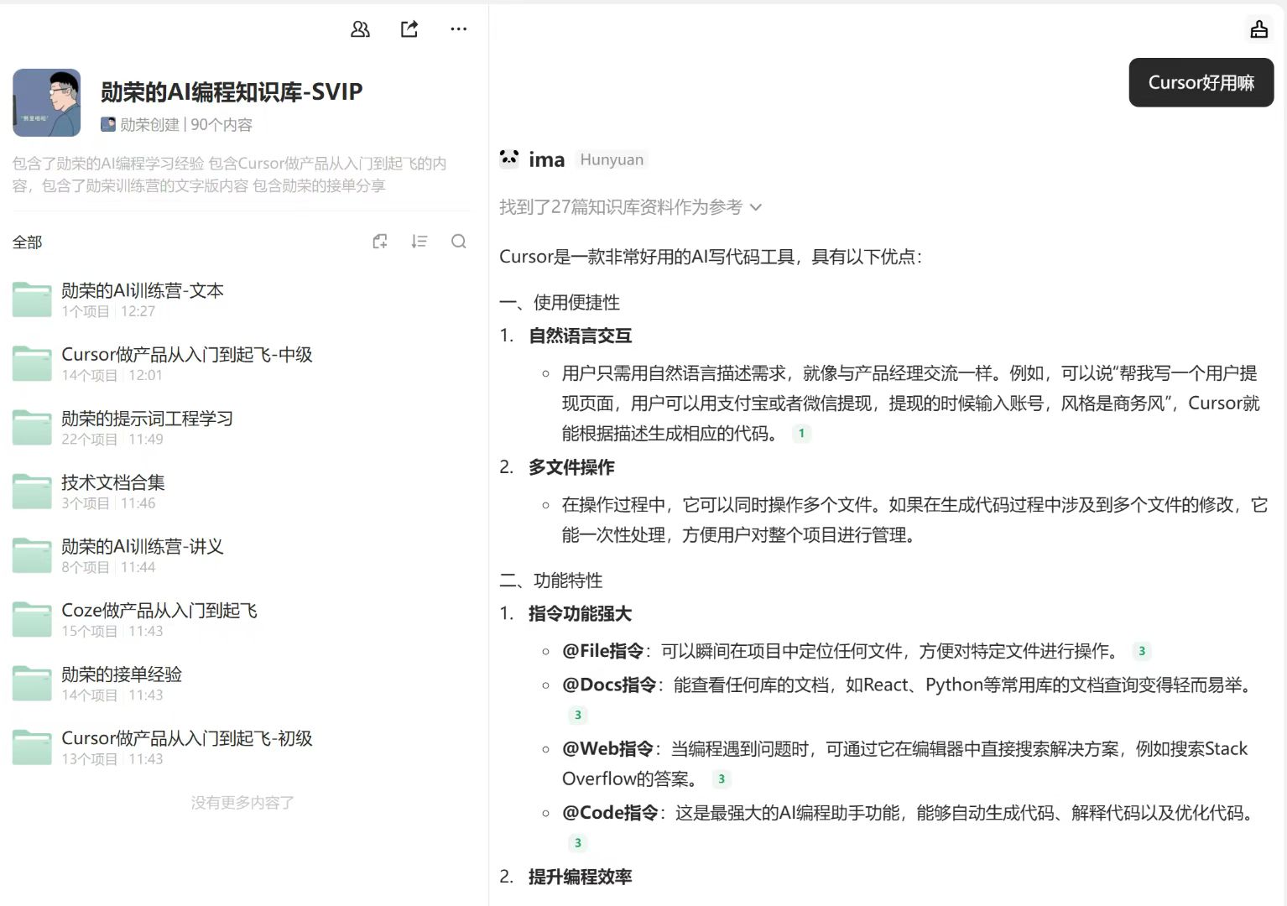
Task: Click the 多文件操作 heading
Action: tap(571, 467)
